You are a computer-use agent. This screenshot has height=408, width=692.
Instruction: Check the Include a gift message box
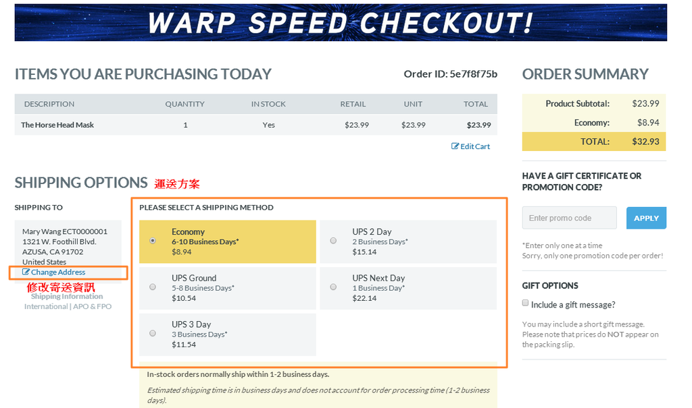(x=525, y=303)
